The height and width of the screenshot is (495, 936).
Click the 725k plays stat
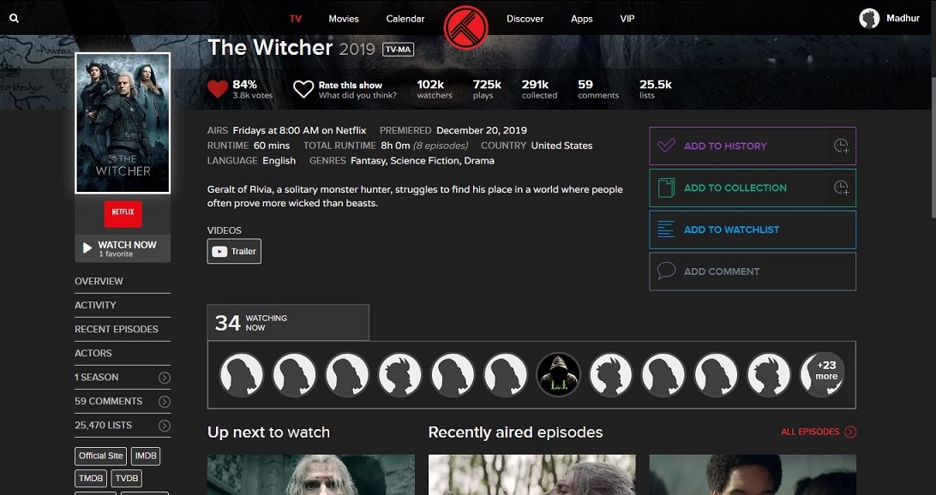[487, 89]
